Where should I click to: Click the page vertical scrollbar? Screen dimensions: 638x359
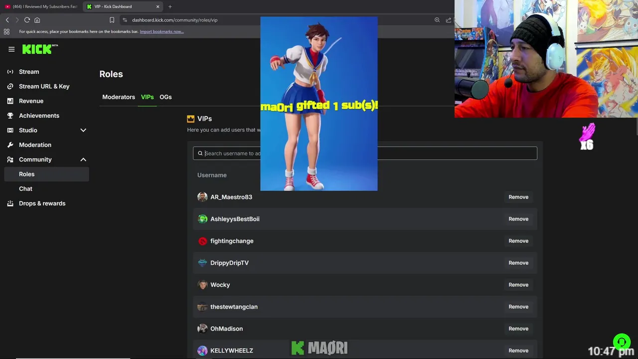[636, 127]
